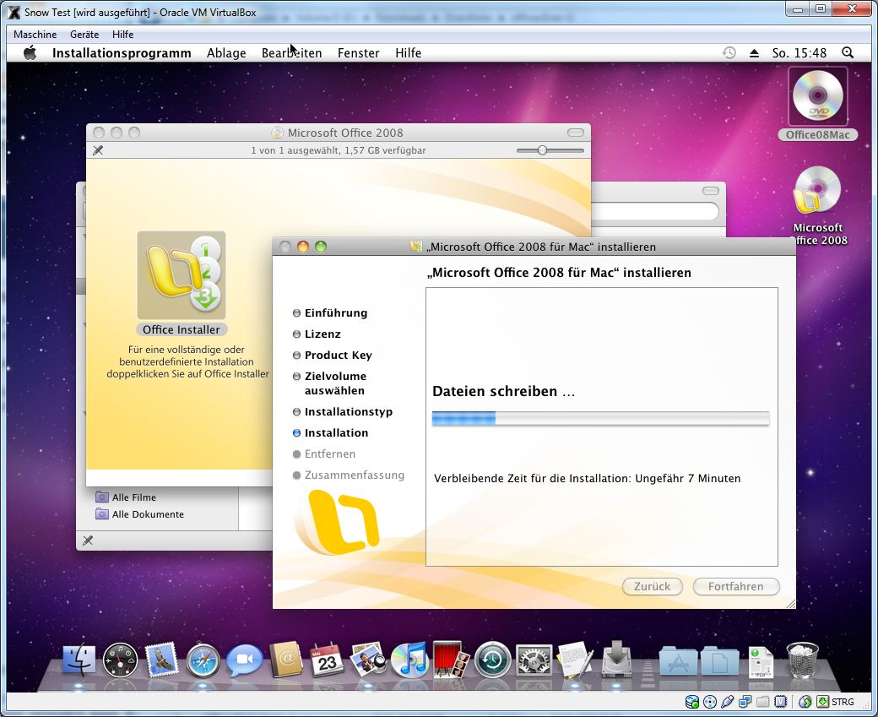Screen dimensions: 878x717
Task: Open VirtualBox Maschine menu
Action: coord(35,34)
